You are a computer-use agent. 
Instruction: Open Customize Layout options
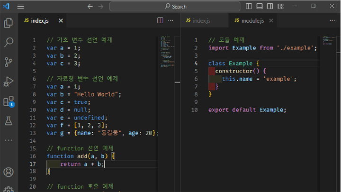click(x=280, y=6)
